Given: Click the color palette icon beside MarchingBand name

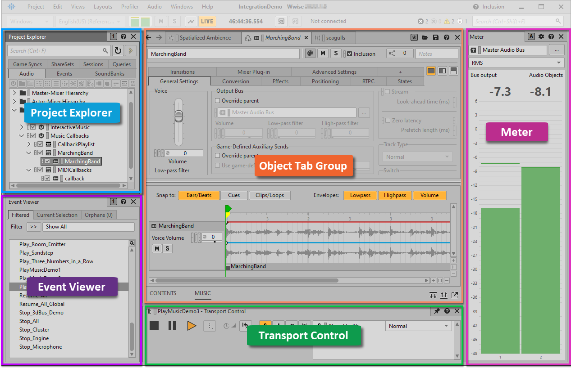Looking at the screenshot, I should [310, 54].
